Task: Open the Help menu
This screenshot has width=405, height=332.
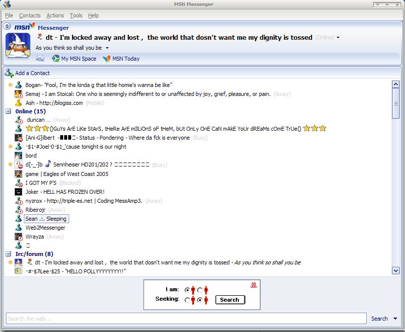Action: 93,15
